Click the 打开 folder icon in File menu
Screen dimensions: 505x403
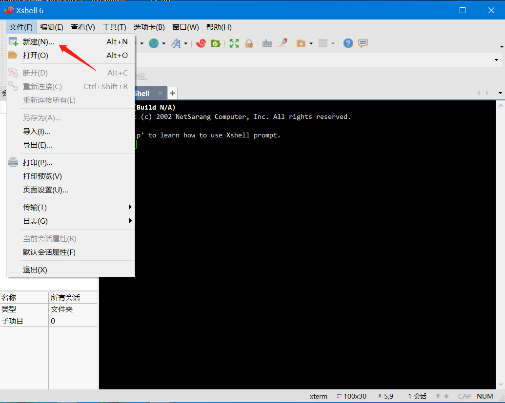click(x=13, y=55)
